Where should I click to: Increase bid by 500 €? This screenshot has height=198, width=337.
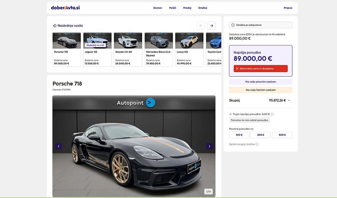pos(282,135)
